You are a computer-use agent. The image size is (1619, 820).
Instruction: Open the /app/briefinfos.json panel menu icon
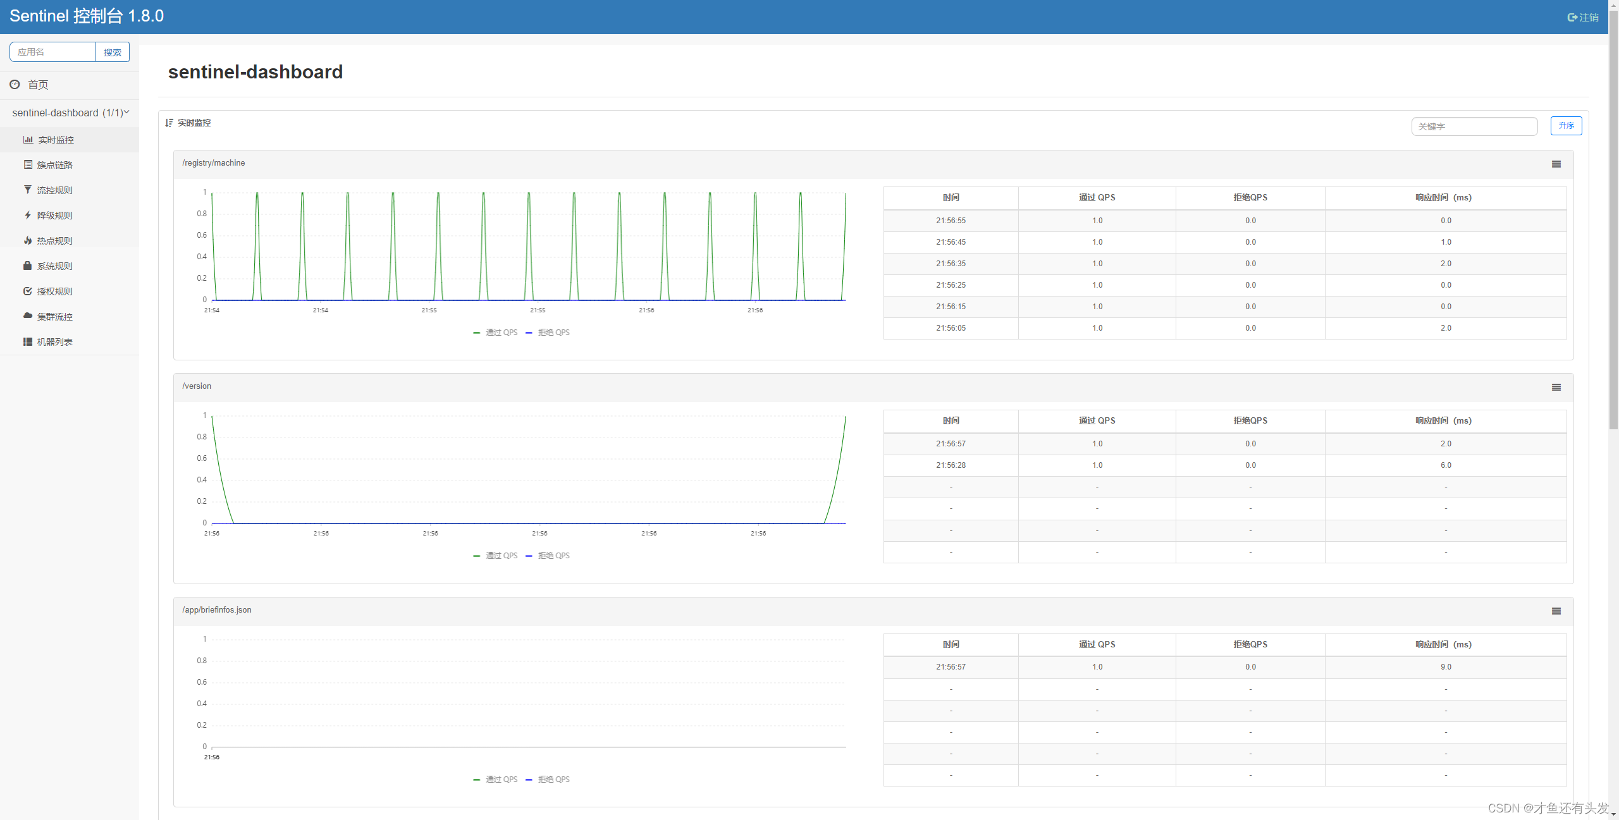[x=1556, y=611]
